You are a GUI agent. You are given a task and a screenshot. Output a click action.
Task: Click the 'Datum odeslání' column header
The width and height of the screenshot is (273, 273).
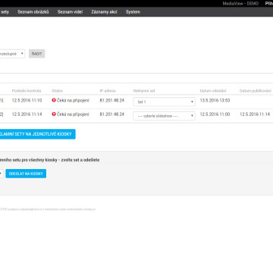213,91
